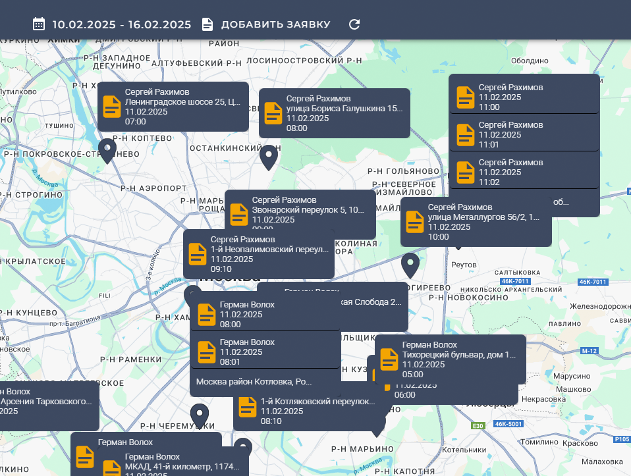Click the document icon beside Добавить заявку

pyautogui.click(x=207, y=24)
